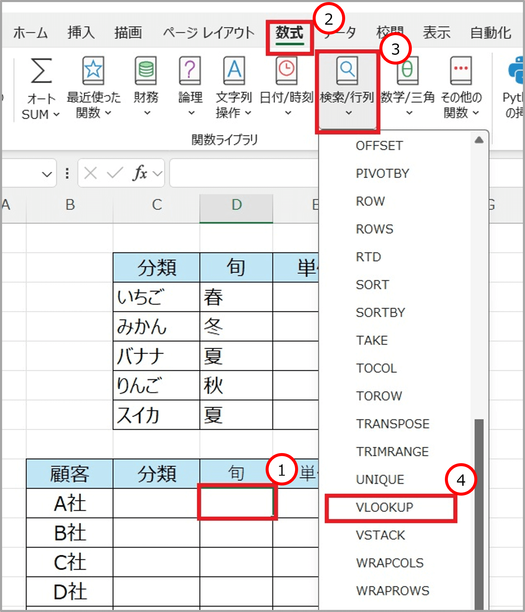Open the Math/Trig (数学/三角) functions icon
525x612 pixels.
pyautogui.click(x=407, y=70)
